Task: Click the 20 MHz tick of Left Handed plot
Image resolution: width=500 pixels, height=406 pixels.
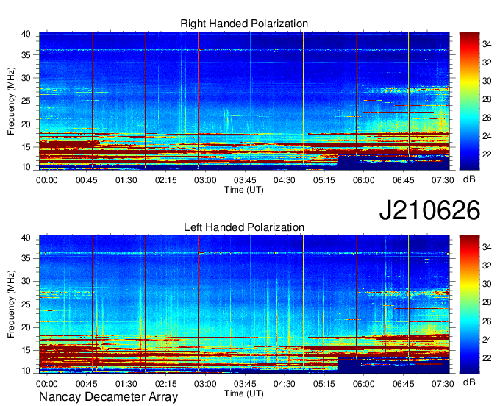Action: (26, 327)
